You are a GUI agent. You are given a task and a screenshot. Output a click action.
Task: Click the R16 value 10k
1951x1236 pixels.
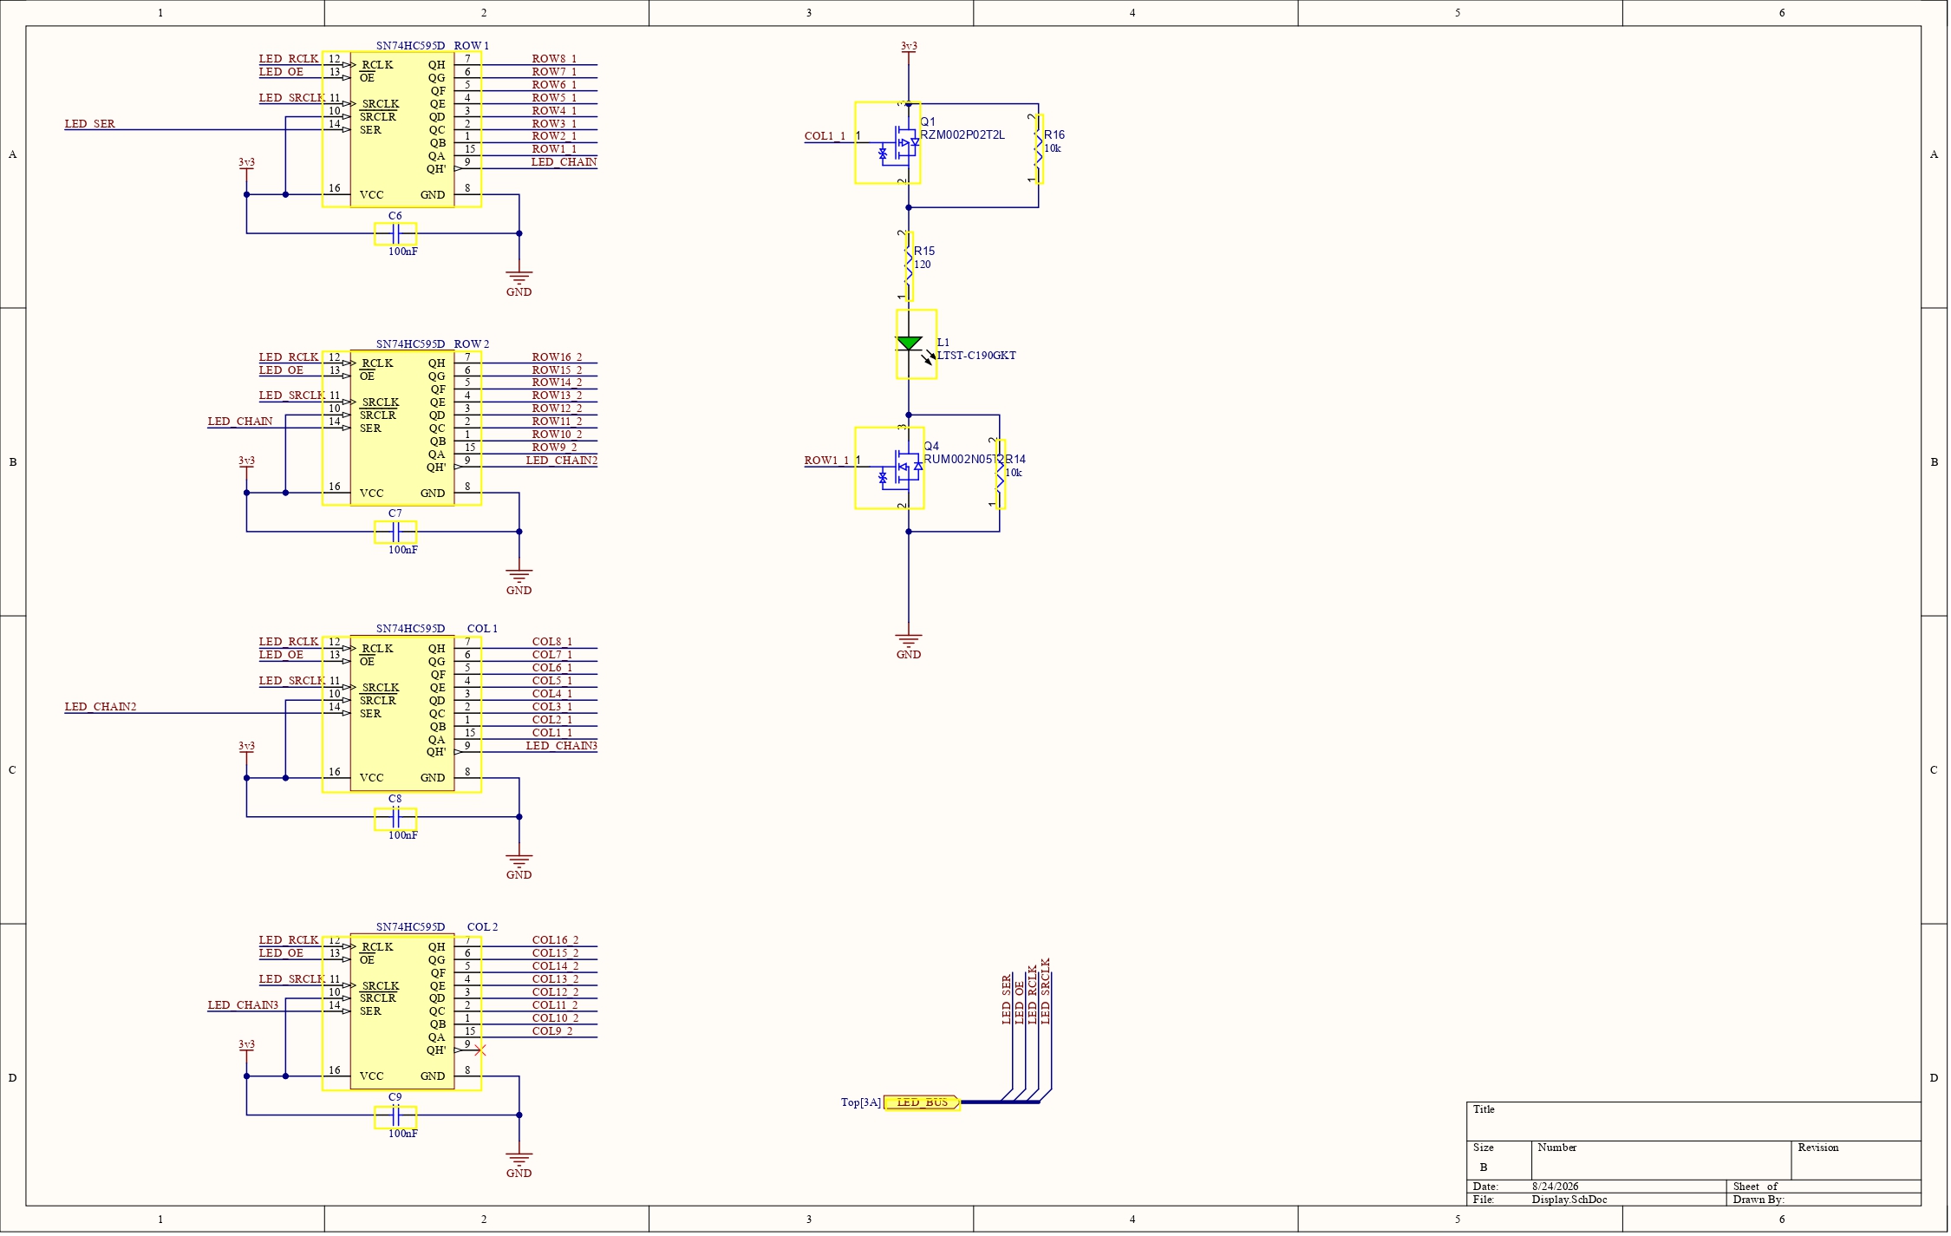click(1053, 148)
